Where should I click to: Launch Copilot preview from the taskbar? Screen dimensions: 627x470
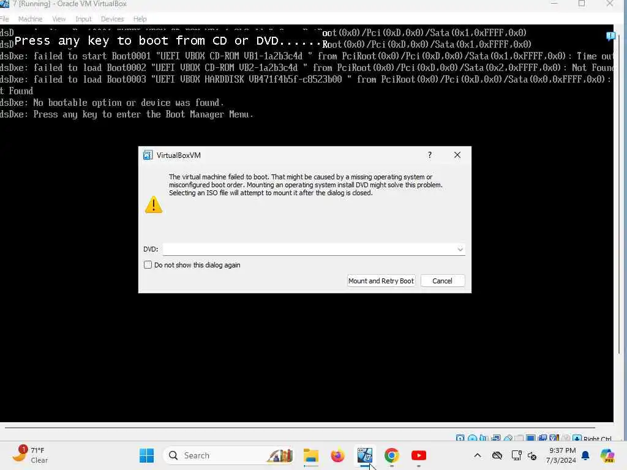tap(607, 455)
